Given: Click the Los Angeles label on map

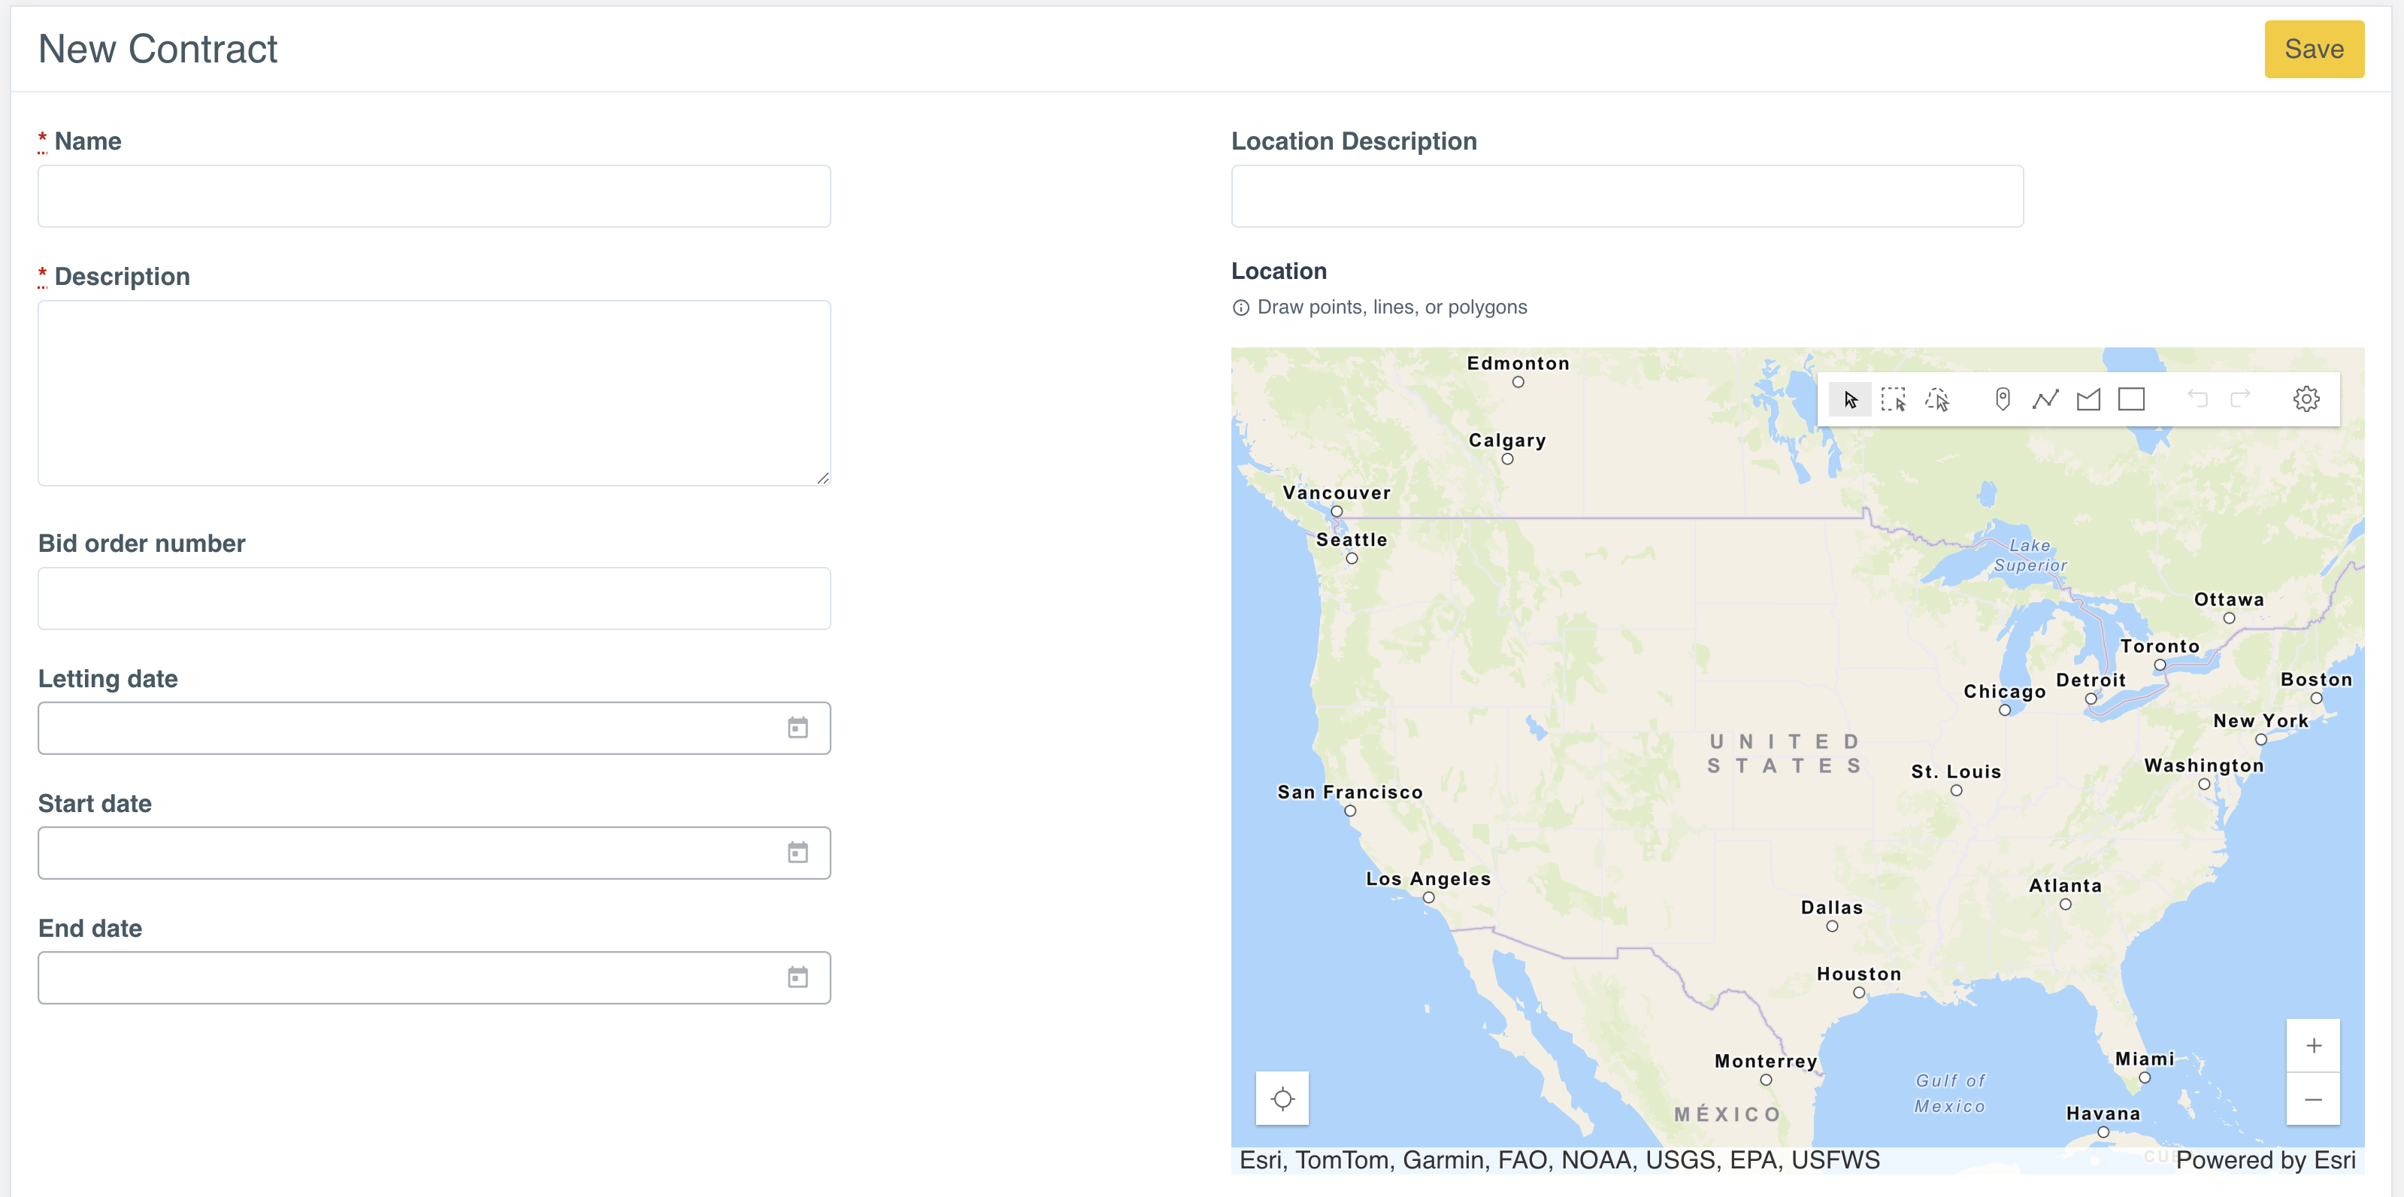Looking at the screenshot, I should tap(1429, 879).
